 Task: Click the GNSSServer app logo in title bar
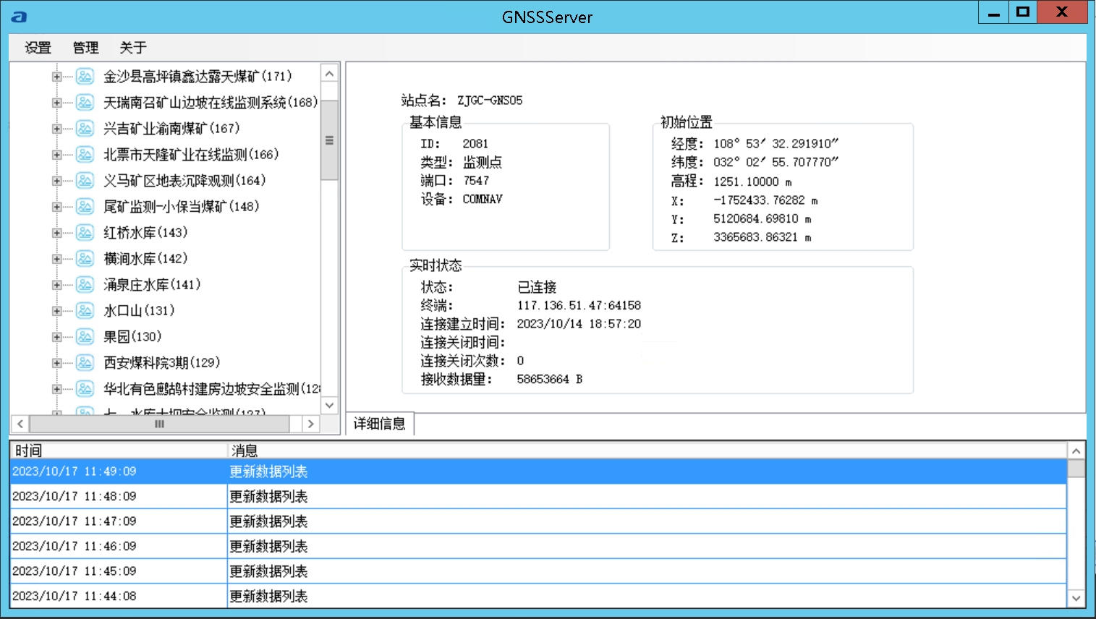click(20, 17)
